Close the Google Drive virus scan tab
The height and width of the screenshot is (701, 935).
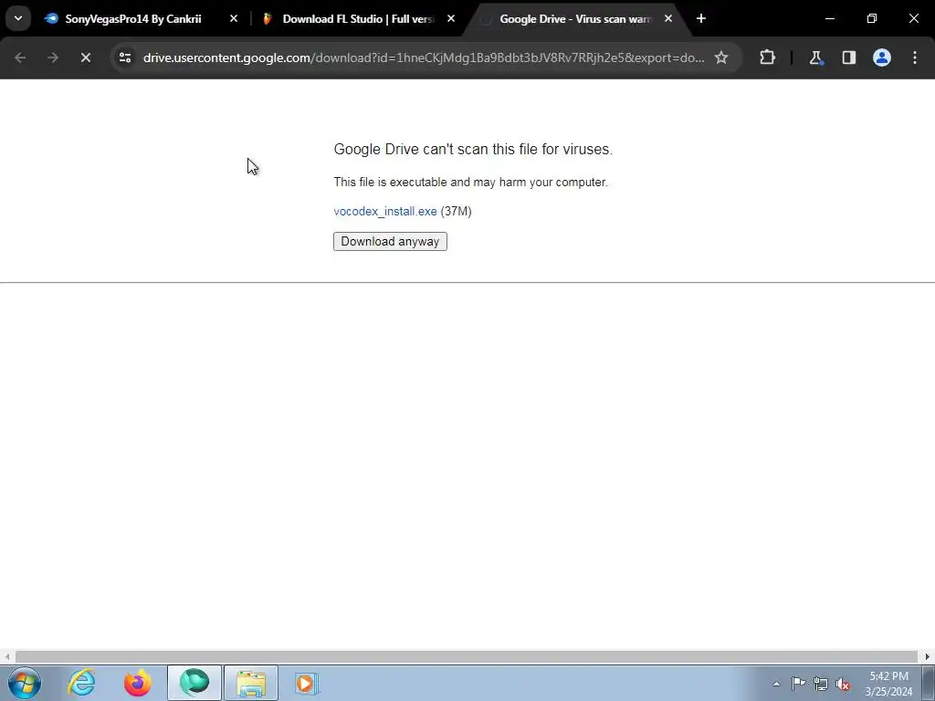[668, 19]
